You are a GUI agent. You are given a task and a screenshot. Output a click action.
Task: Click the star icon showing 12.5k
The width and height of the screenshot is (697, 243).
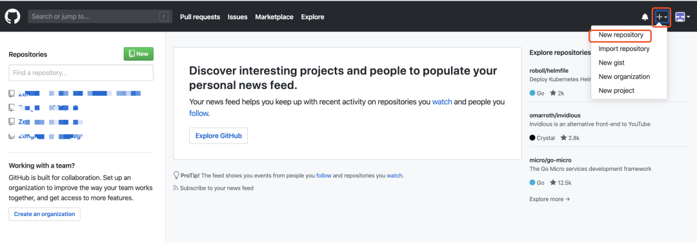(553, 182)
